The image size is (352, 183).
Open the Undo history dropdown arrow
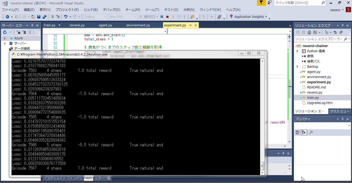coord(70,17)
